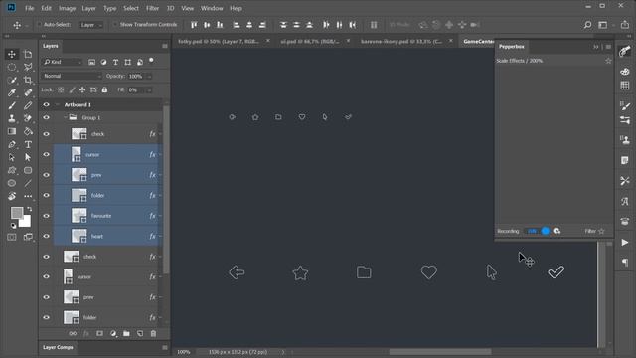Select the Line tool

coord(28,183)
